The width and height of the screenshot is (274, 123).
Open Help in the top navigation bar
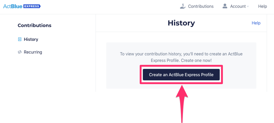point(263,6)
